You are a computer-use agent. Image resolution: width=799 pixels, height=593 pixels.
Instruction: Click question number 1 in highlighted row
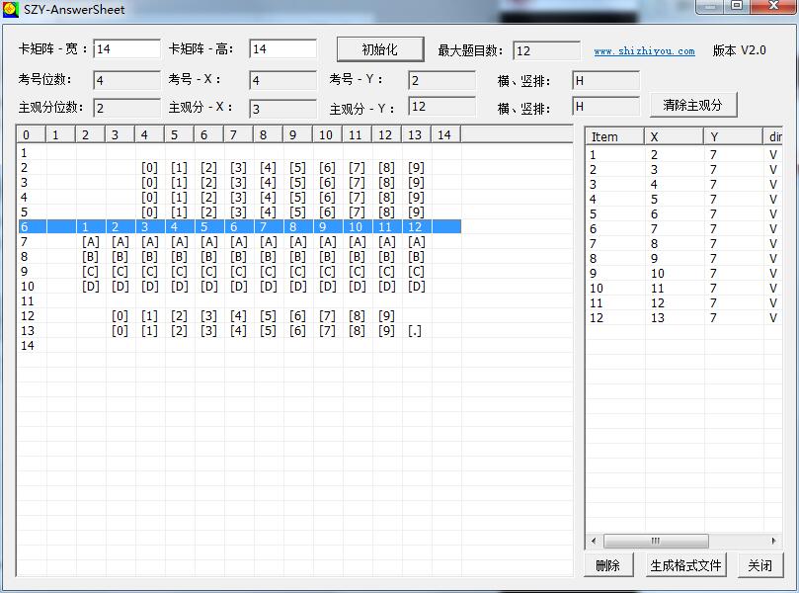(x=85, y=227)
